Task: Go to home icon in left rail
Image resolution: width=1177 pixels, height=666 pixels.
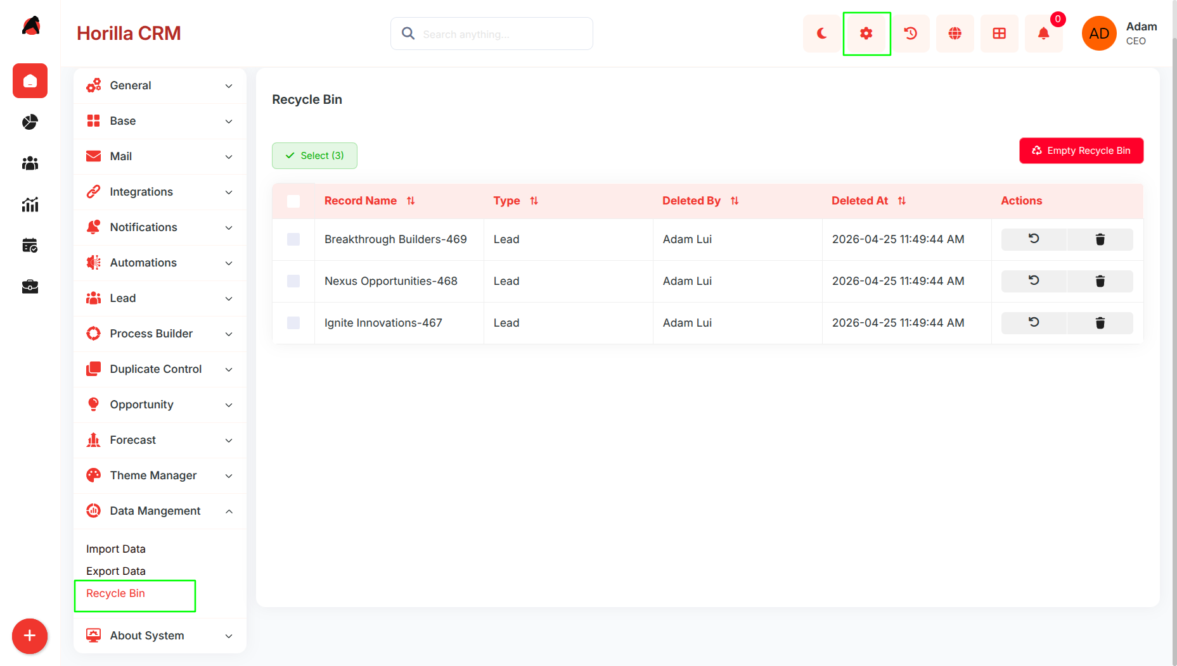Action: pyautogui.click(x=30, y=81)
